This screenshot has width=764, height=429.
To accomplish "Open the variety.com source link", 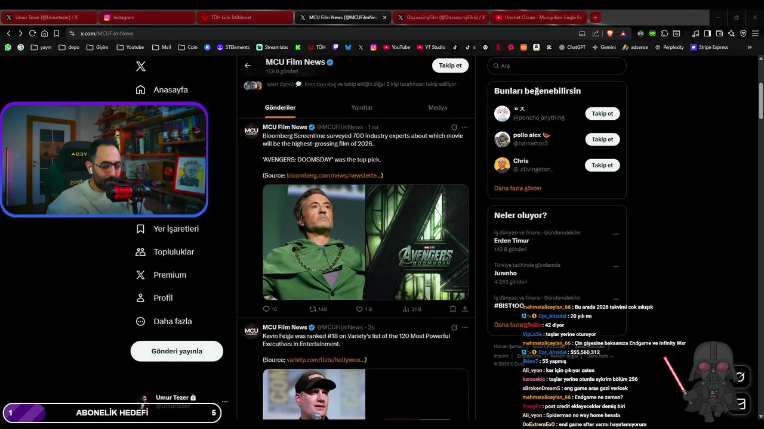I will pos(325,360).
